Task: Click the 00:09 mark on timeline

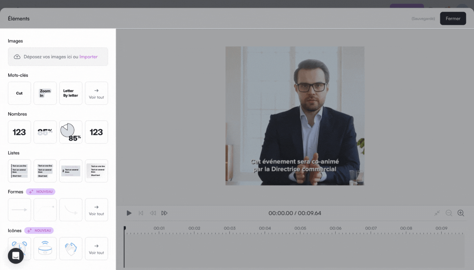Action: 441,228
